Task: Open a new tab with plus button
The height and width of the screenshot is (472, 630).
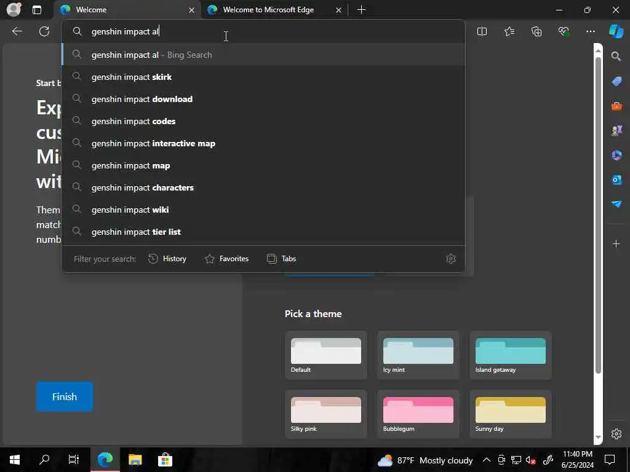Action: pos(361,10)
